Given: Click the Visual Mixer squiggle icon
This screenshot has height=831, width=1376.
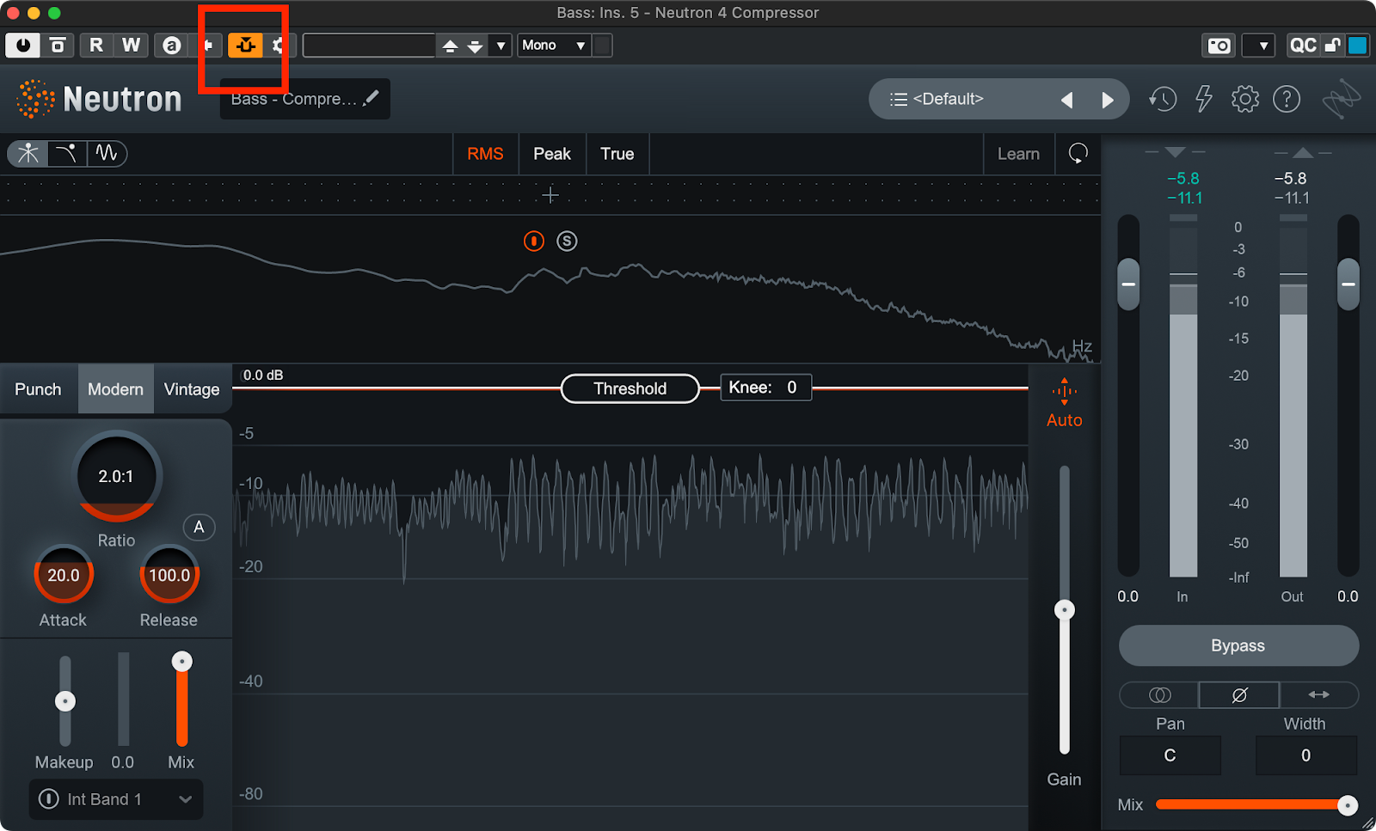Looking at the screenshot, I should point(1342,100).
